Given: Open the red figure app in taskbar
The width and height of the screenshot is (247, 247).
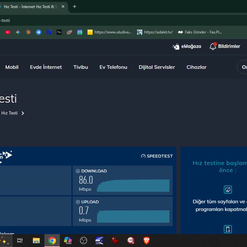Looking at the screenshot, I should click(115, 241).
